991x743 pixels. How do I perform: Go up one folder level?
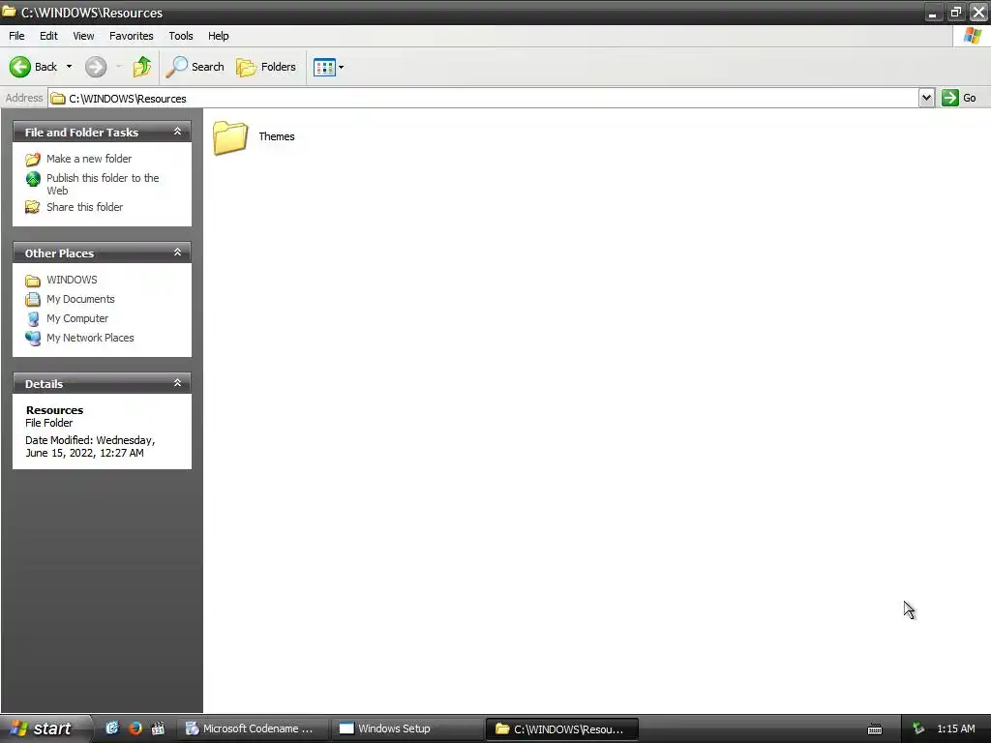tap(142, 67)
